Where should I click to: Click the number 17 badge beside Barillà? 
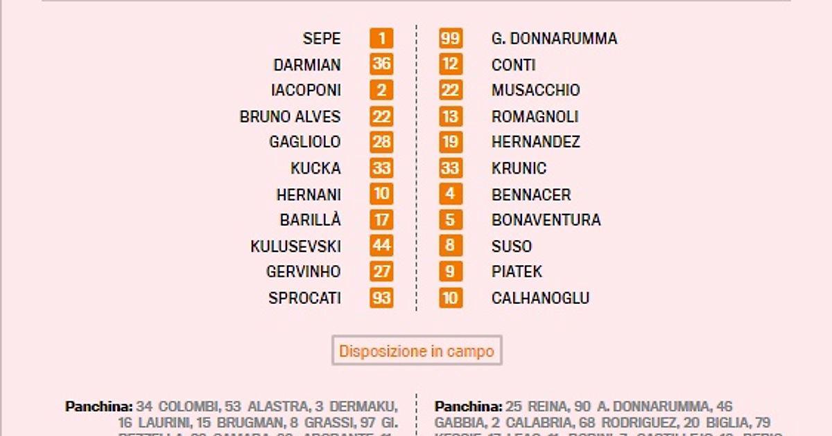click(381, 220)
